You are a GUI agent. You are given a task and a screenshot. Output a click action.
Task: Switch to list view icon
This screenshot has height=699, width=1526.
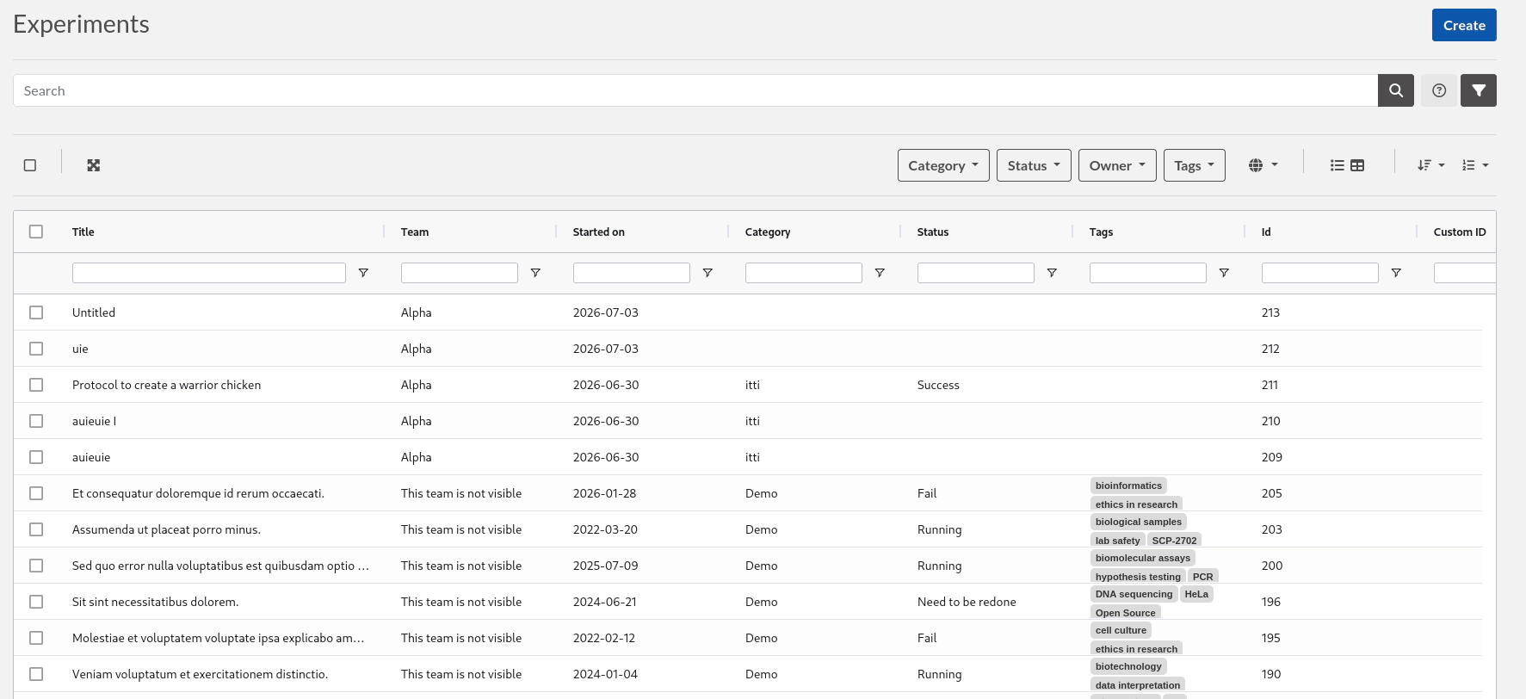tap(1337, 165)
